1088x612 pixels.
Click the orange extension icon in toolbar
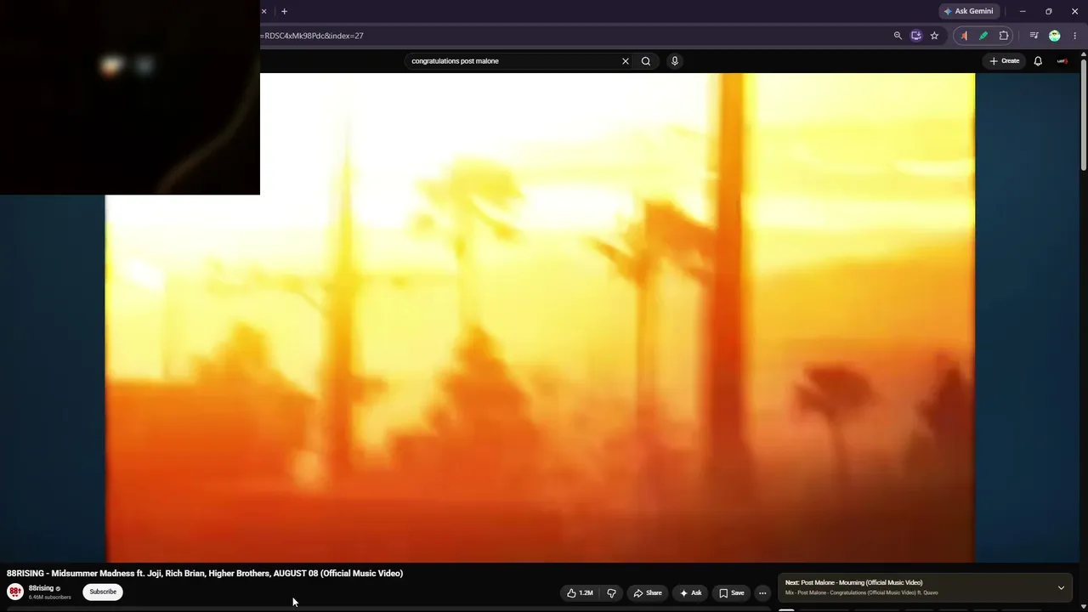pyautogui.click(x=964, y=36)
